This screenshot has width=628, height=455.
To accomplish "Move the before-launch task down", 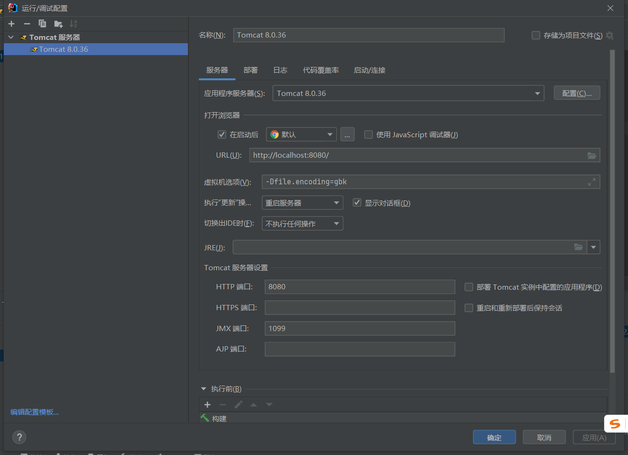I will click(269, 405).
